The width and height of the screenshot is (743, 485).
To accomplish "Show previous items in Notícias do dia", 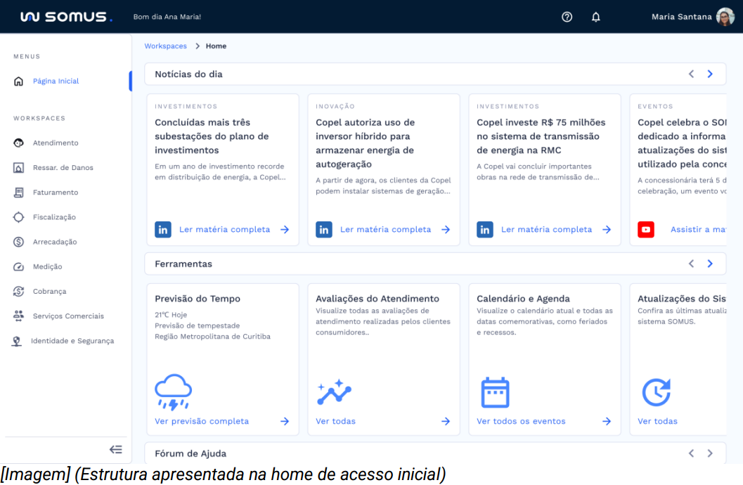I will [691, 74].
